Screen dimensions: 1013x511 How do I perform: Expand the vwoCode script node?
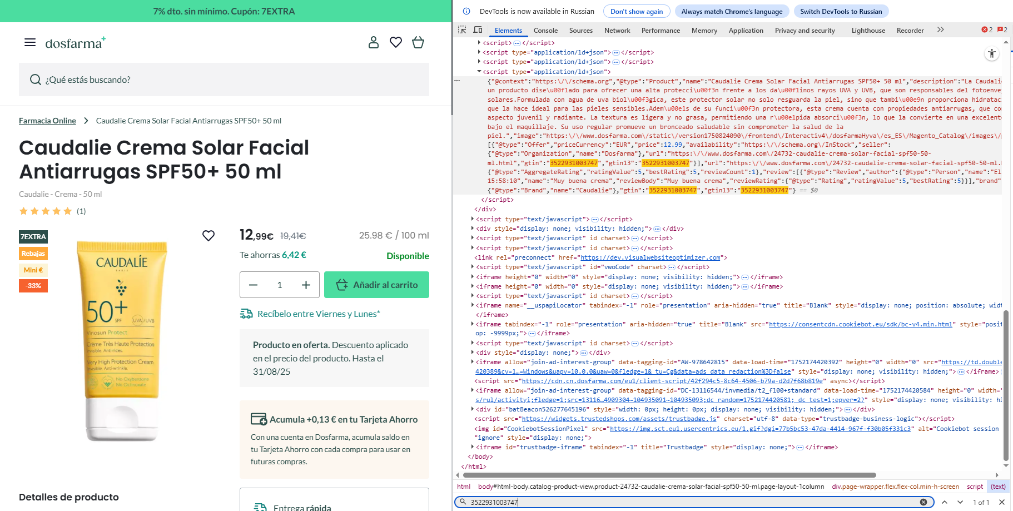(x=473, y=267)
